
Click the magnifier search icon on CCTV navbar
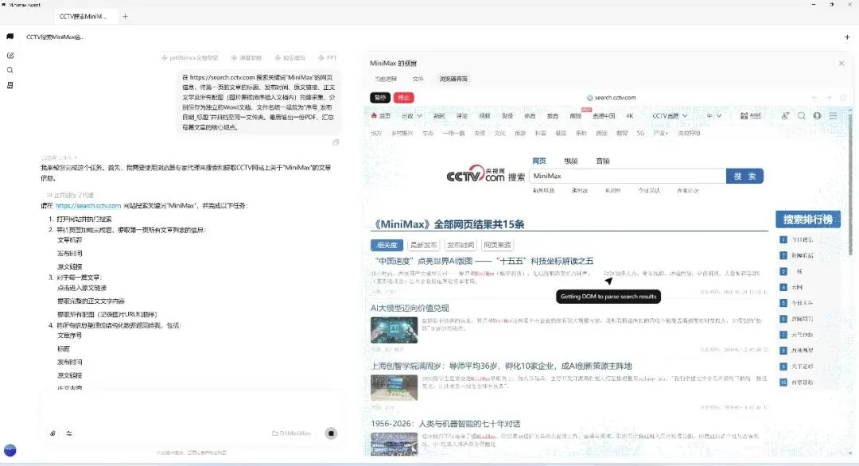tap(802, 115)
